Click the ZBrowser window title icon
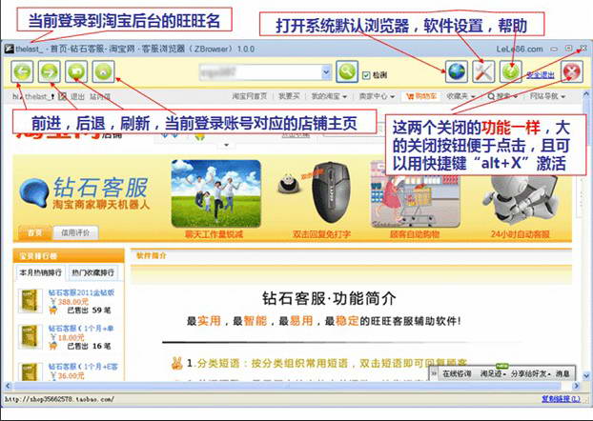Viewport: 593px width, 421px height. (10, 49)
